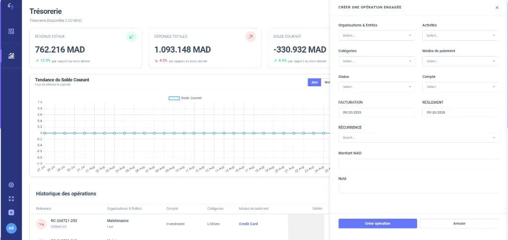The image size is (508, 240).
Task: Open the Catégories dropdown
Action: click(377, 61)
